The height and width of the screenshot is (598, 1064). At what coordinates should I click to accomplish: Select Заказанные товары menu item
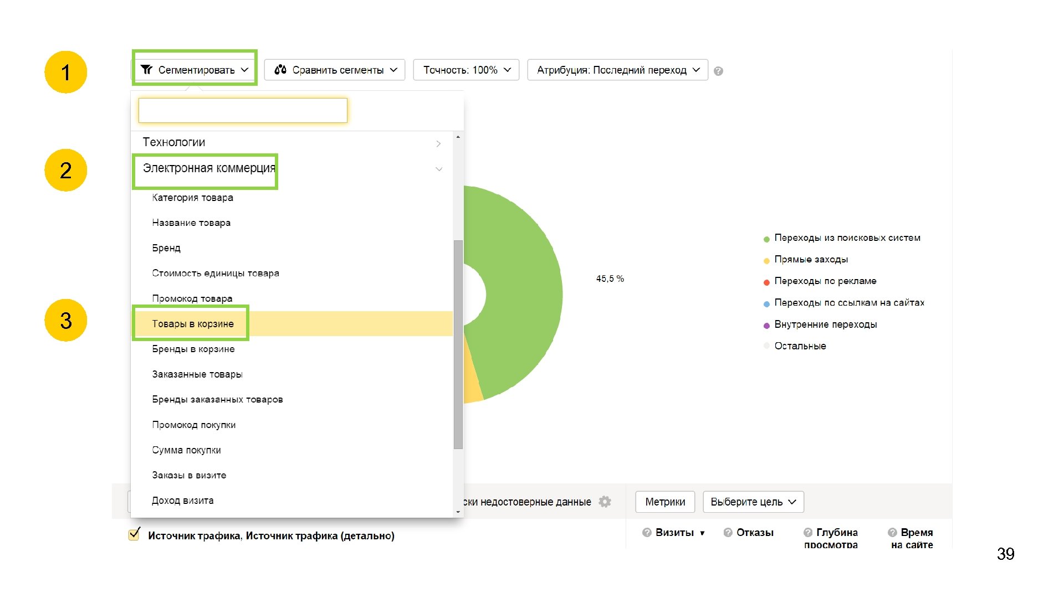tap(197, 374)
